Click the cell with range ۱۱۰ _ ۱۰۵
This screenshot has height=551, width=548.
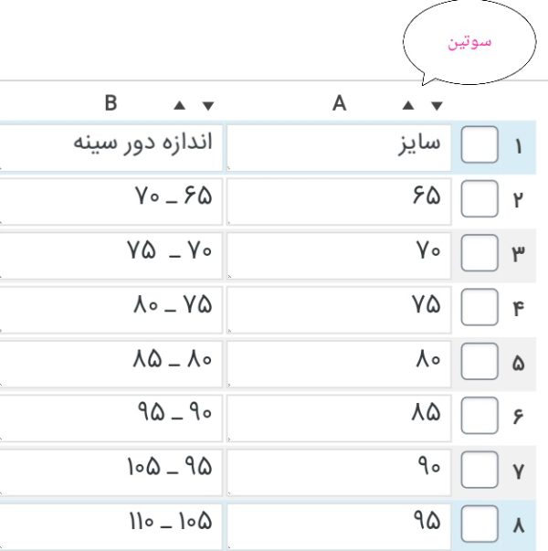[111, 525]
